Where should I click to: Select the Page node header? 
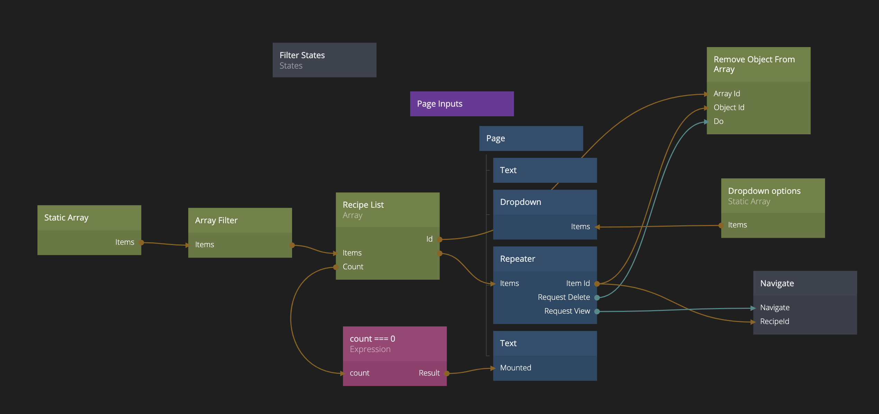[531, 138]
